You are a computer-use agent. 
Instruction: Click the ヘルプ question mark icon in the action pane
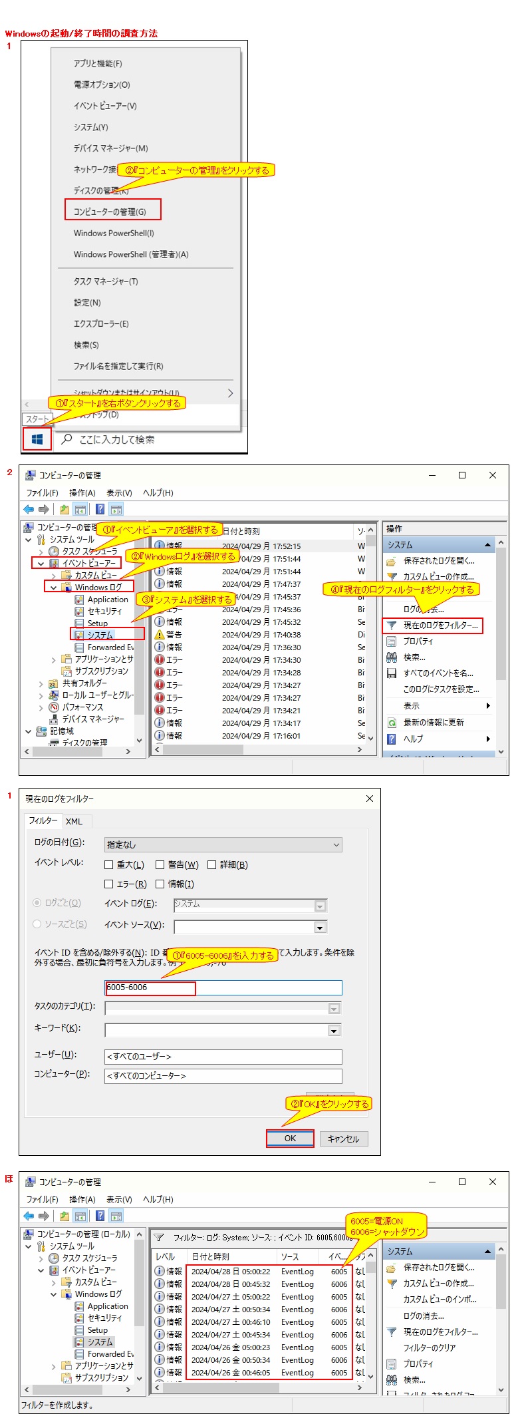[392, 739]
